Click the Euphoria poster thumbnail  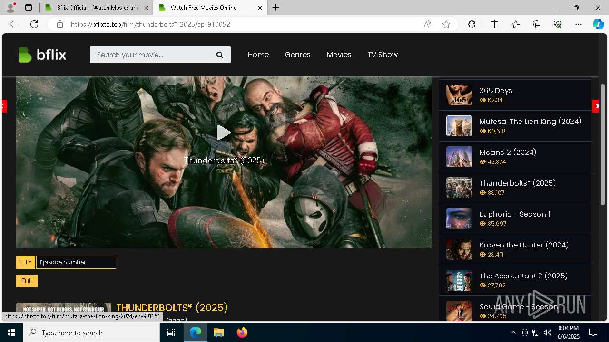point(459,218)
